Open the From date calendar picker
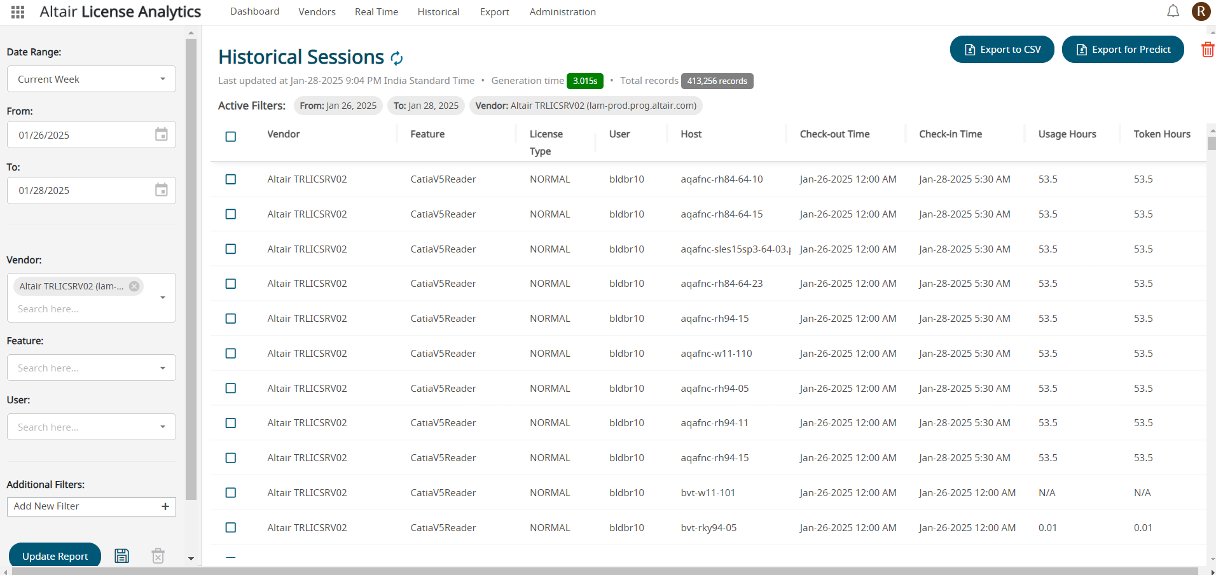Image resolution: width=1216 pixels, height=575 pixels. pos(162,134)
